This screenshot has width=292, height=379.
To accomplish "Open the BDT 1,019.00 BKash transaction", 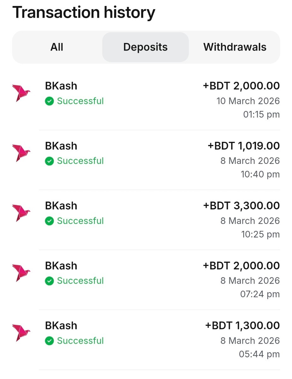I will [x=158, y=160].
